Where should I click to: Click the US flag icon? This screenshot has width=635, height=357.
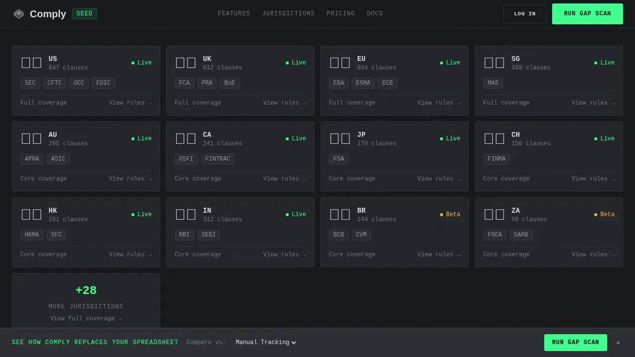[31, 62]
